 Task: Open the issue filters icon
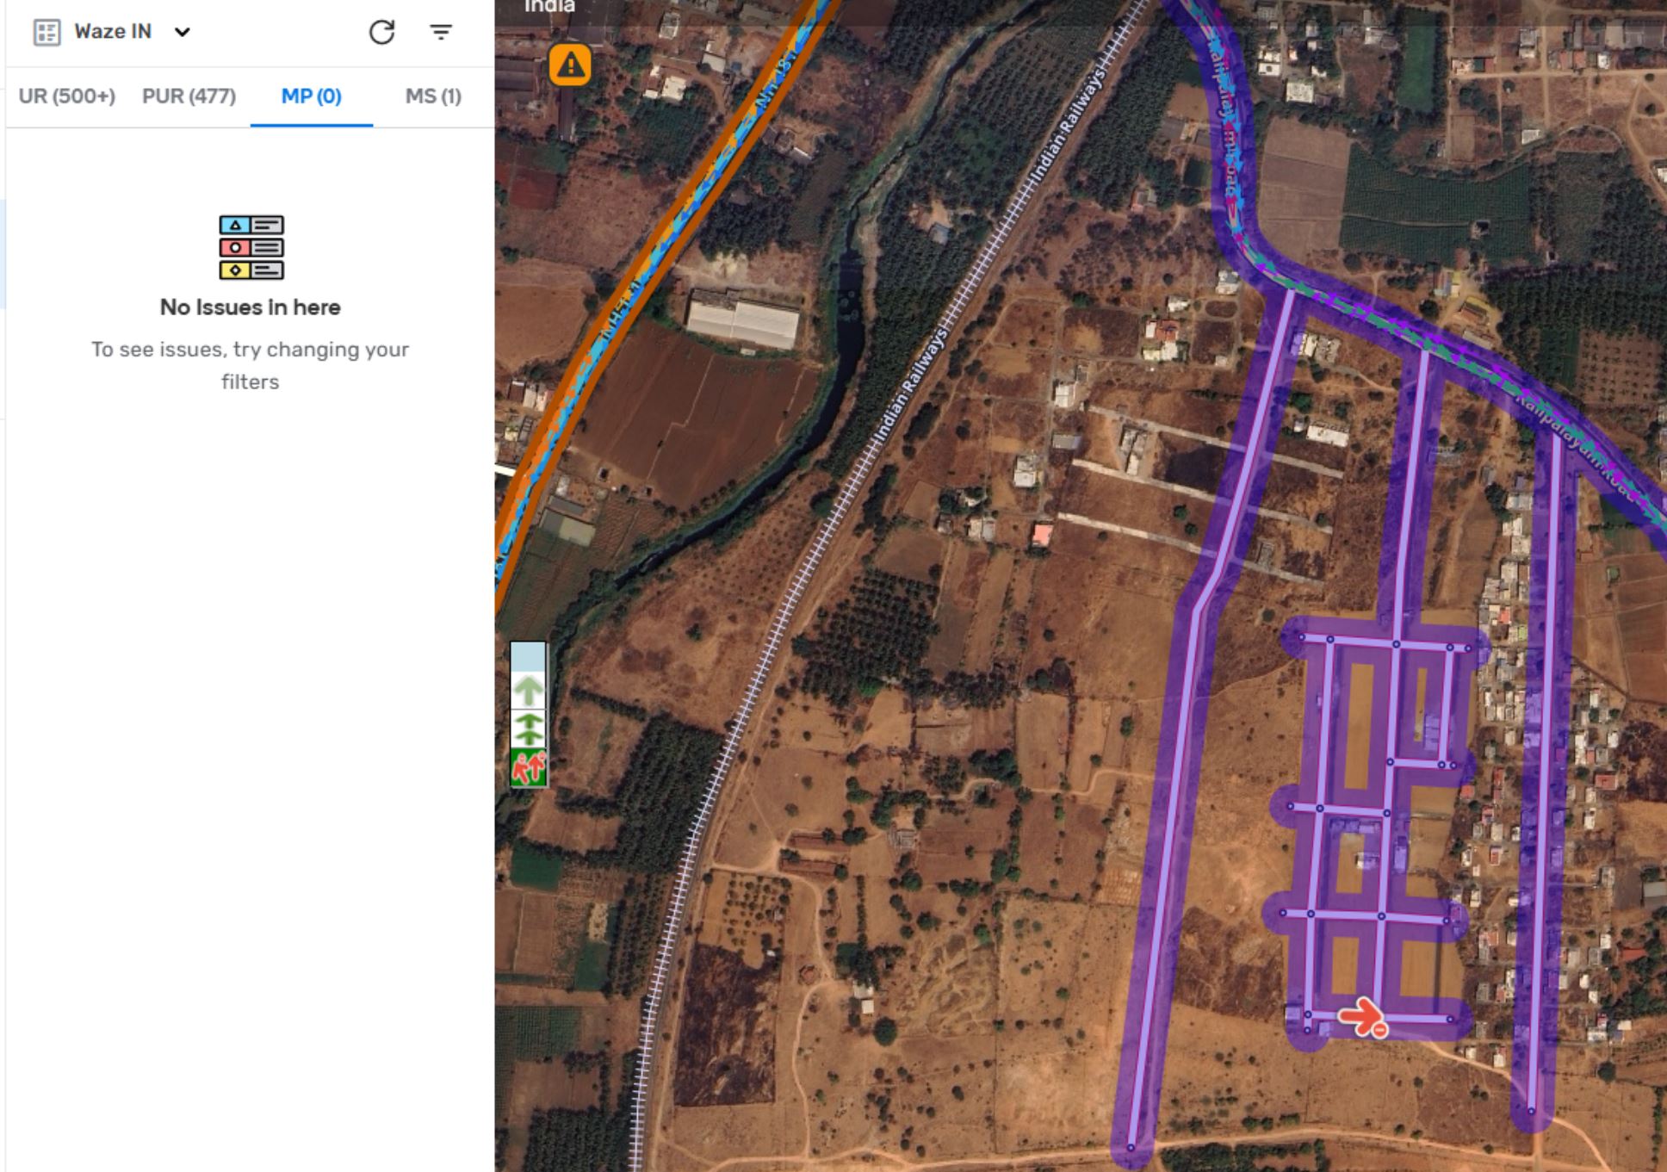point(441,33)
